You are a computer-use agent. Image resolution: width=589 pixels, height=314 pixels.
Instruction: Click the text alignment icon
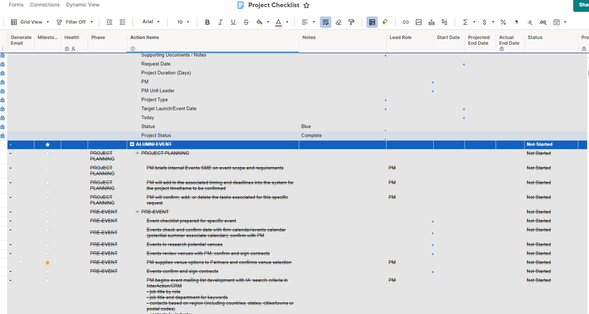tap(305, 22)
